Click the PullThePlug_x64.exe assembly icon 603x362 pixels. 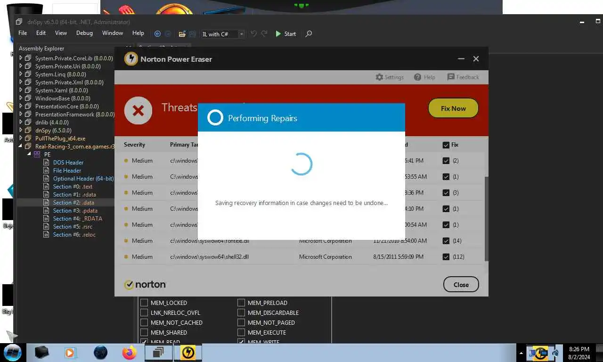pyautogui.click(x=28, y=138)
